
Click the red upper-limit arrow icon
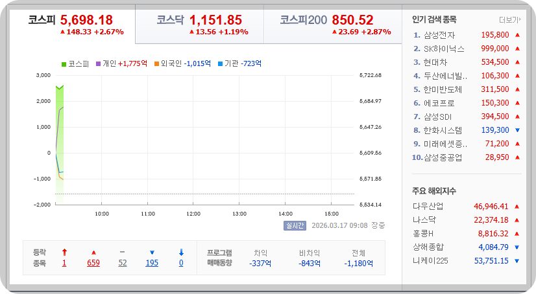coord(64,253)
